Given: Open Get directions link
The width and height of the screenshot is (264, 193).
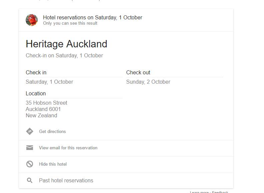Looking at the screenshot, I should (x=52, y=131).
